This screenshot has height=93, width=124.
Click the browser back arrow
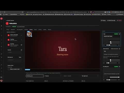tap(1, 12)
